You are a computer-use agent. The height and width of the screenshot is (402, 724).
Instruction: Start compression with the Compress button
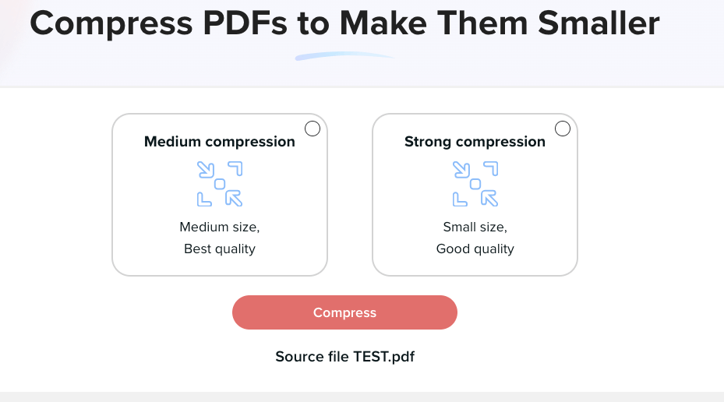click(344, 312)
